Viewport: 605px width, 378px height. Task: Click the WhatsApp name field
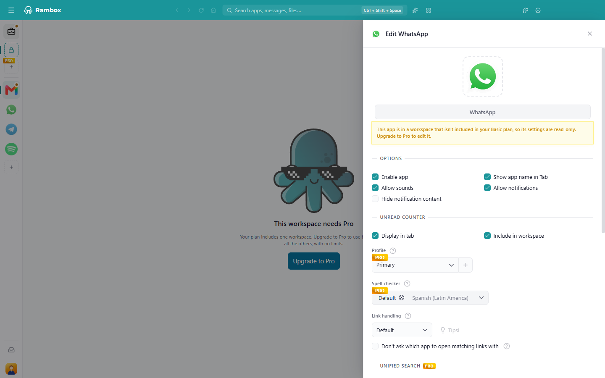pyautogui.click(x=482, y=112)
